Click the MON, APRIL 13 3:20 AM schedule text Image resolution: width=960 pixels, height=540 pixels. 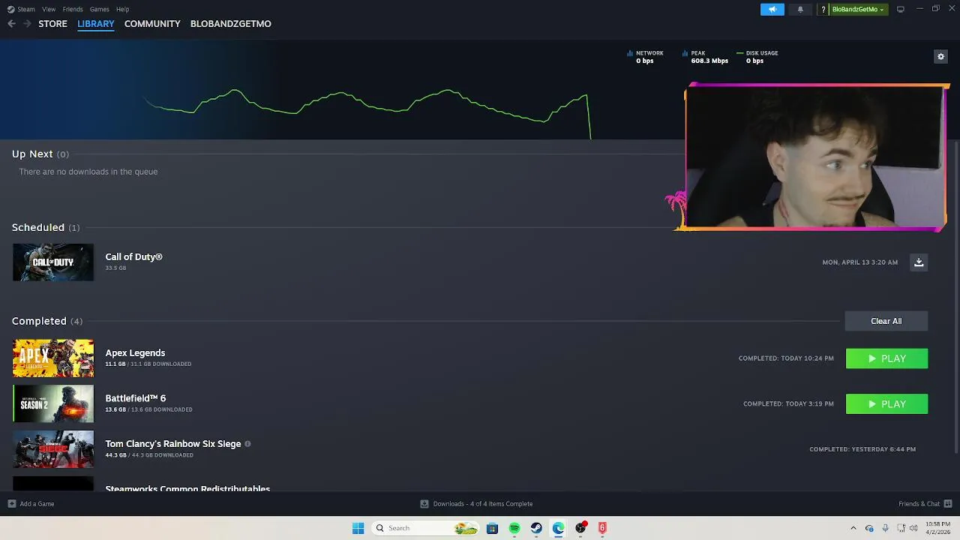[859, 262]
